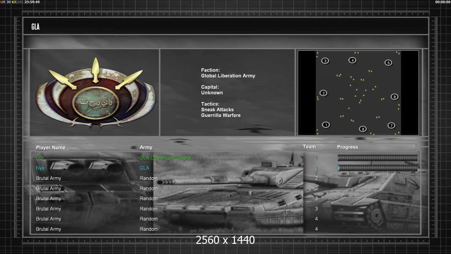Click the GLA faction emblem
The height and width of the screenshot is (254, 451).
[x=96, y=93]
